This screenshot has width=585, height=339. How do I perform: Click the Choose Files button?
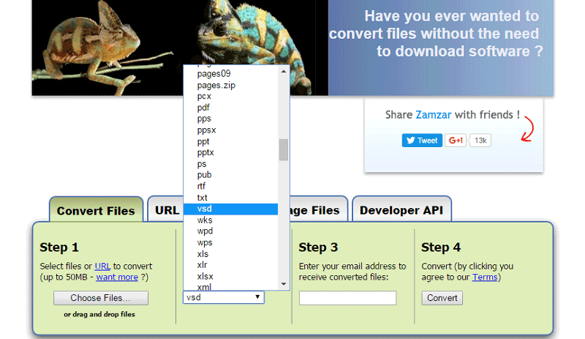(101, 298)
